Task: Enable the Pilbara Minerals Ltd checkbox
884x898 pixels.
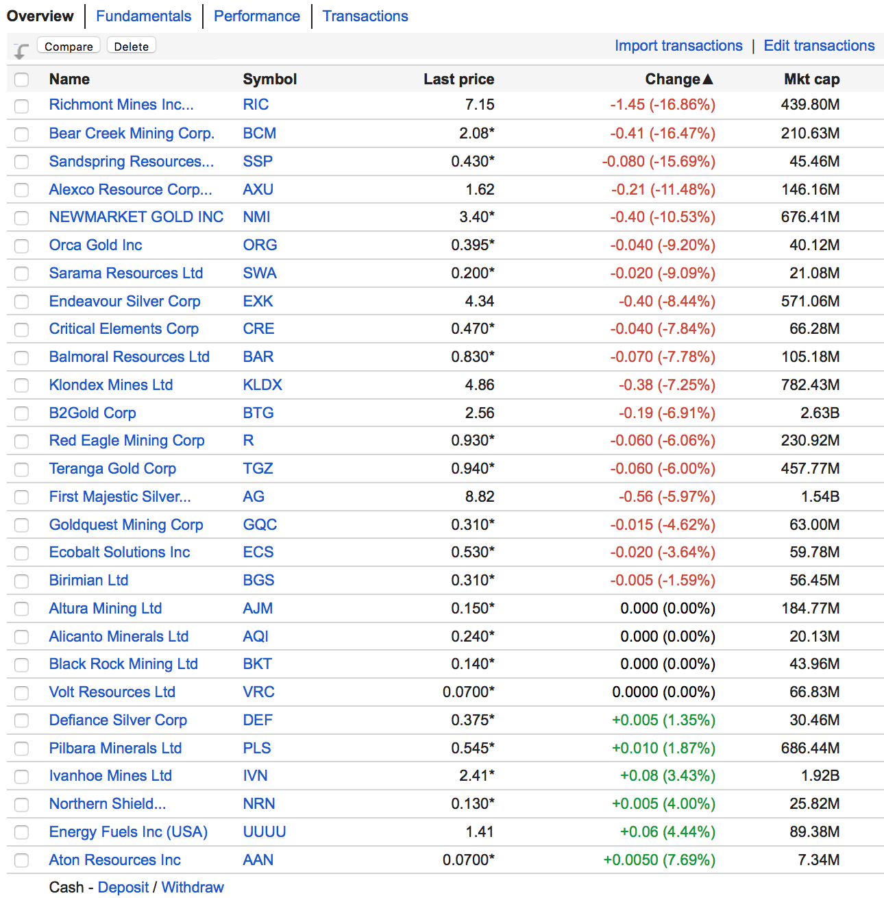Action: coord(22,749)
